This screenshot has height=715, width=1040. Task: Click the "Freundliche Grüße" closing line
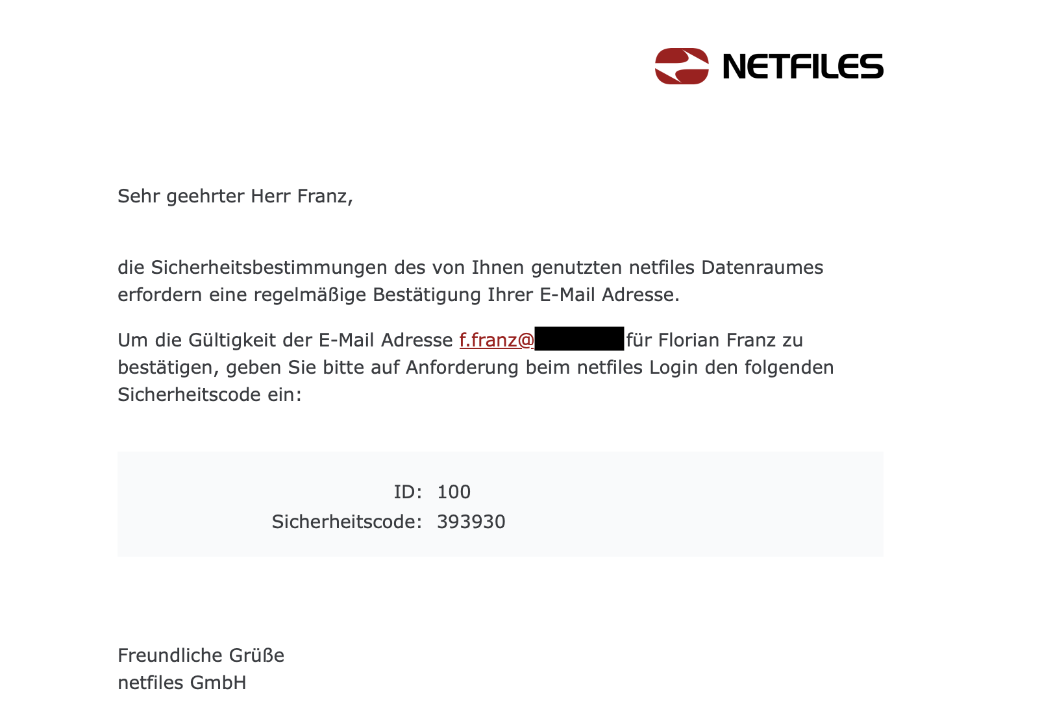pos(201,655)
